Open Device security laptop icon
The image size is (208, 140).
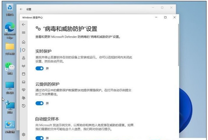(x=24, y=82)
